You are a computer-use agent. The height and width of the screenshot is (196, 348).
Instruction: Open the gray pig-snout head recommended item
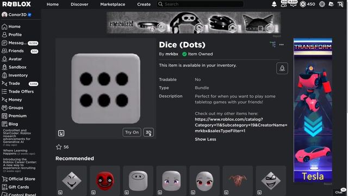tap(138, 181)
